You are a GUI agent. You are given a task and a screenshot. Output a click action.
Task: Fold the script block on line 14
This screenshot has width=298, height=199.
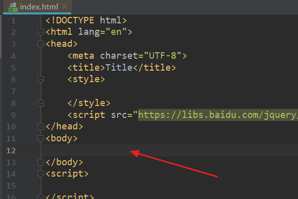pyautogui.click(x=41, y=174)
